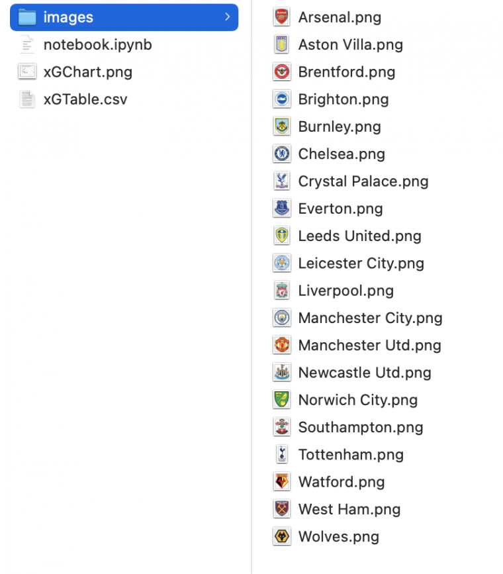Click the Chelsea club badge icon
The image size is (503, 574).
pos(281,154)
